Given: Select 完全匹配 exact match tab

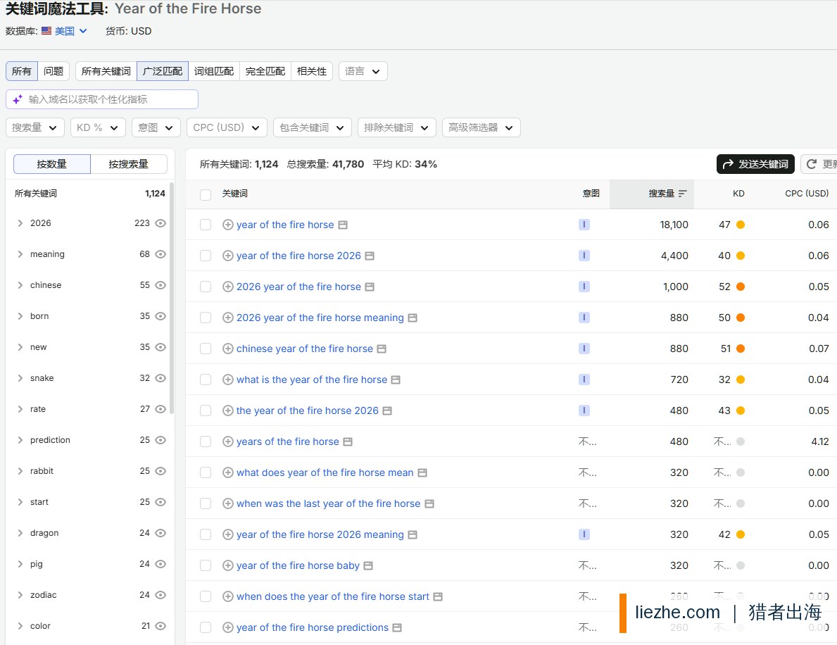Looking at the screenshot, I should [265, 71].
